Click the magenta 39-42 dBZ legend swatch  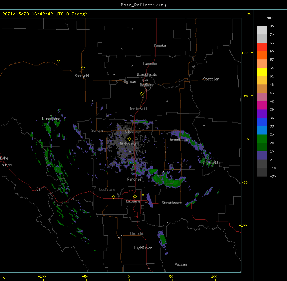pyautogui.click(x=262, y=105)
